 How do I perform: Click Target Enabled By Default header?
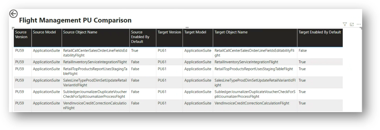(x=320, y=32)
